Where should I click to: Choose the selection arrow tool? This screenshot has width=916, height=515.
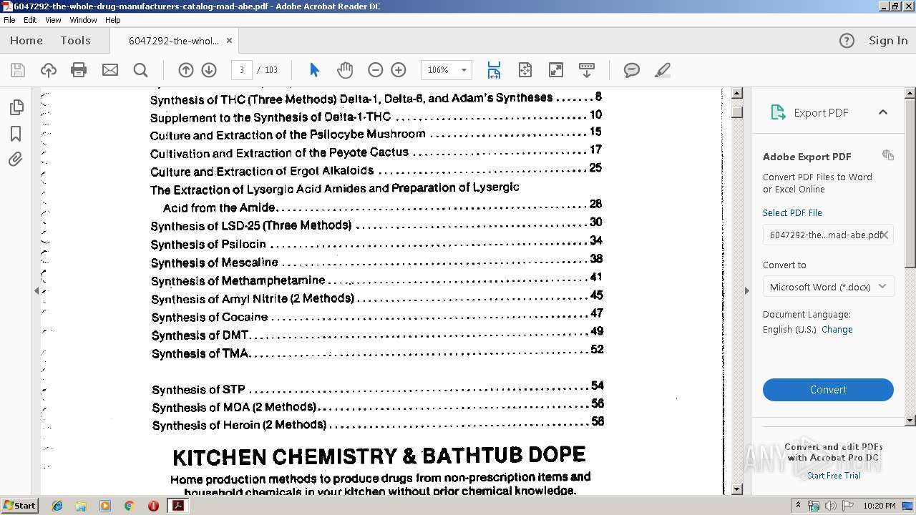(314, 70)
